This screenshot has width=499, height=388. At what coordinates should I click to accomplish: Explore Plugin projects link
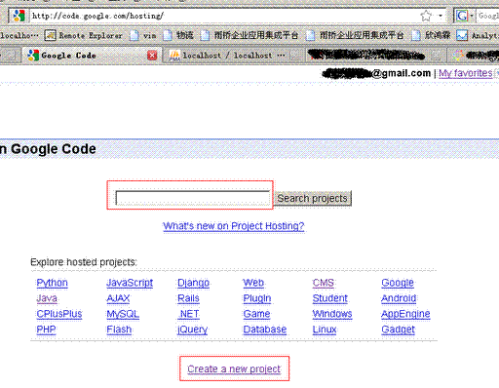(x=257, y=298)
